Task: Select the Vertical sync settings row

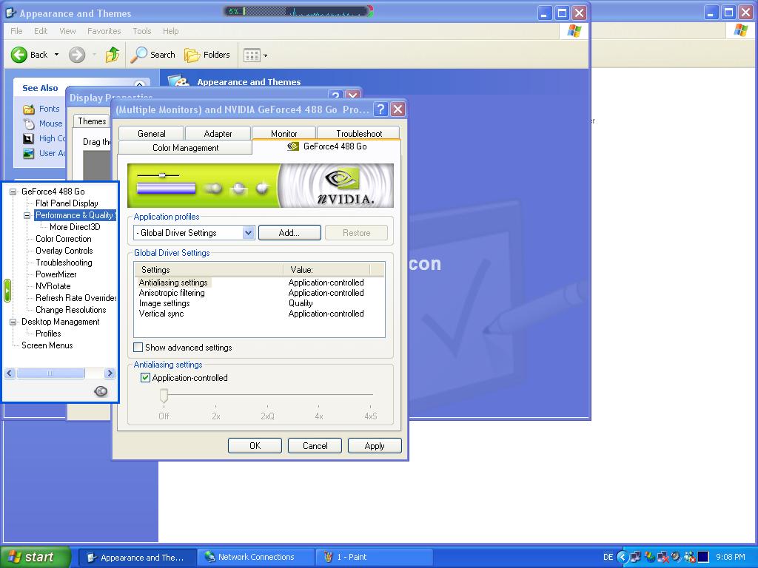Action: (x=259, y=314)
